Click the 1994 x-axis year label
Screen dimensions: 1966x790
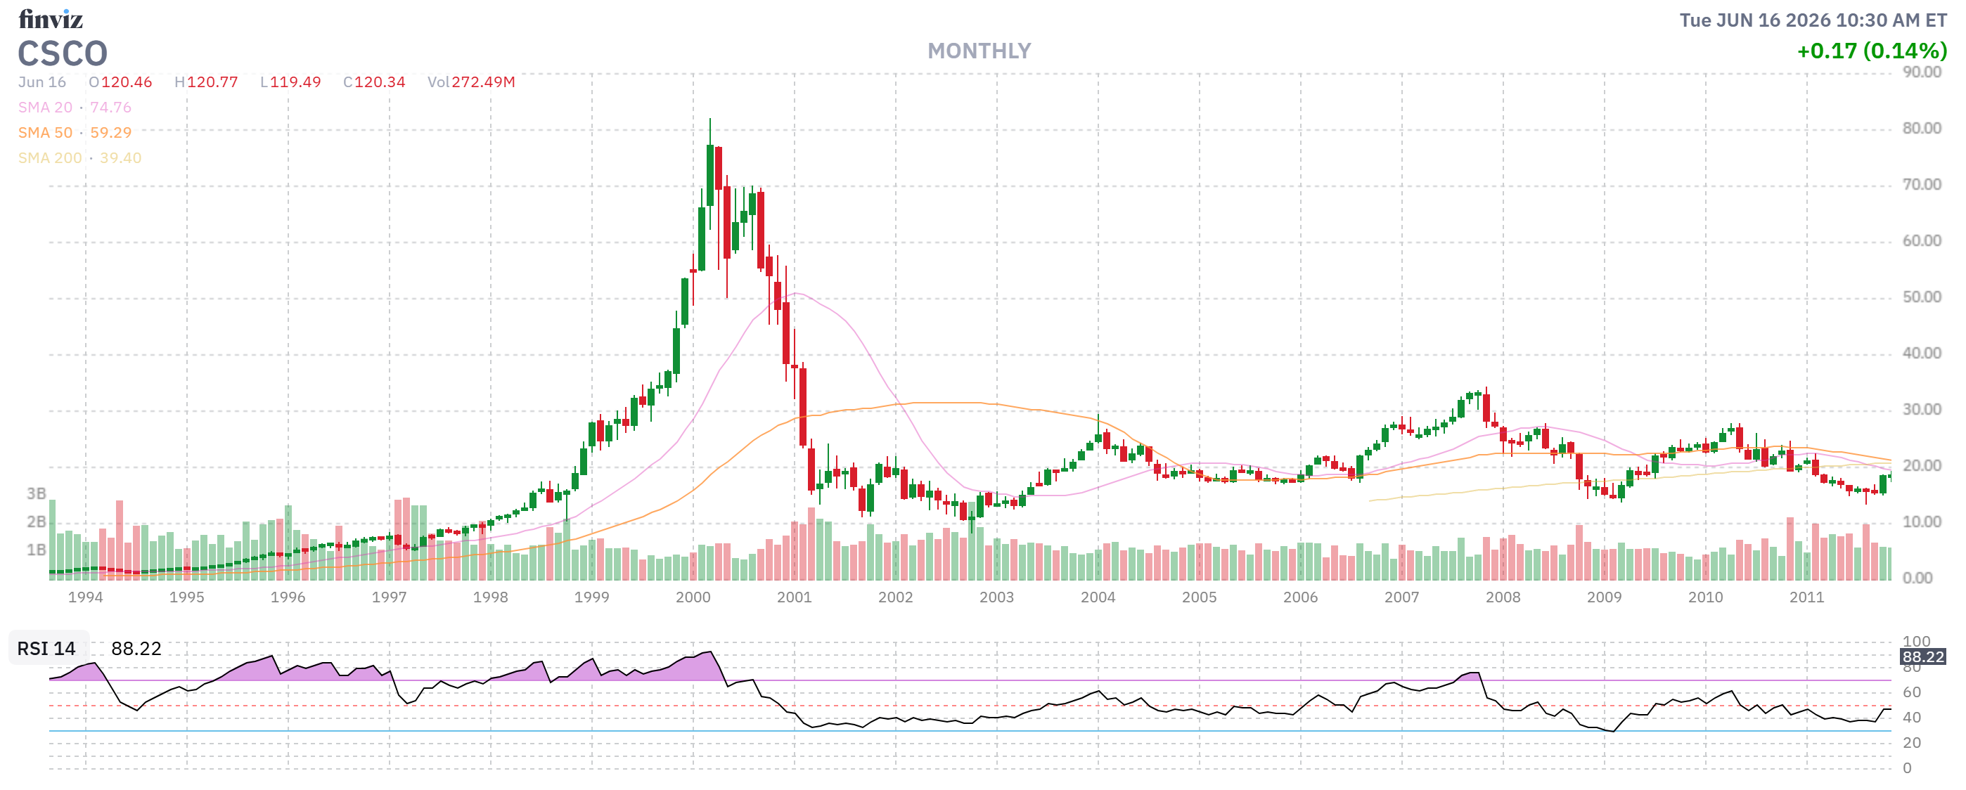click(x=86, y=597)
